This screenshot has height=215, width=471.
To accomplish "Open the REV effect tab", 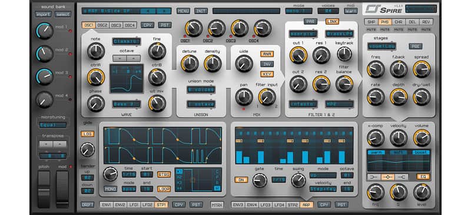I will point(426,22).
